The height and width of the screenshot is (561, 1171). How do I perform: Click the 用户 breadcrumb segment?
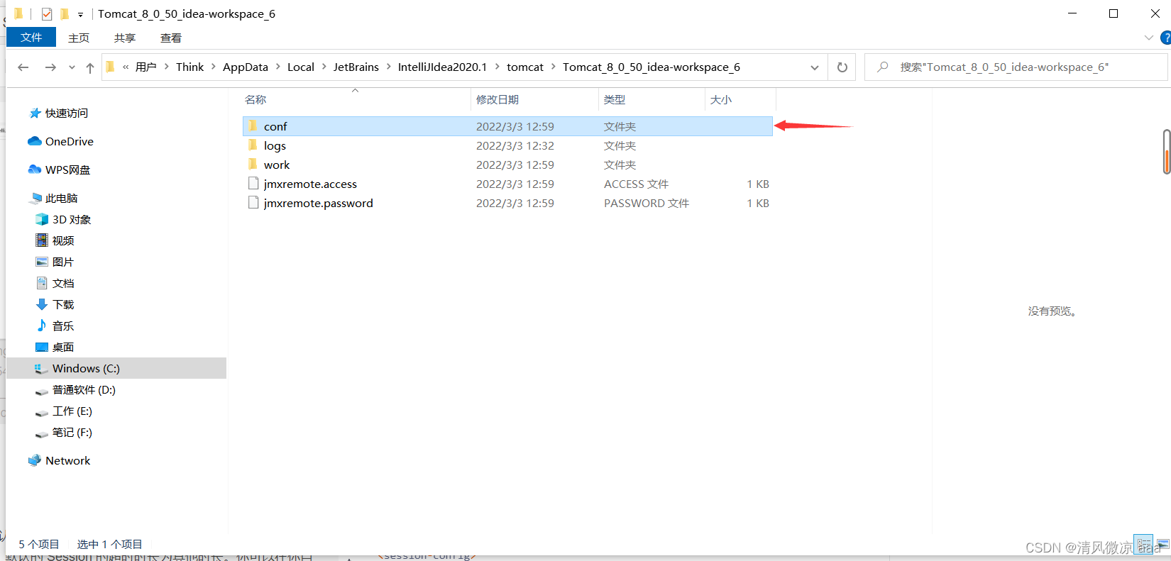coord(145,67)
